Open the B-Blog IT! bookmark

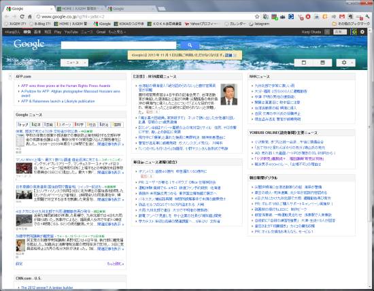[x=40, y=24]
